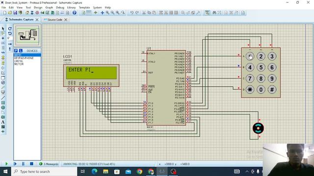Open the Help question mark icon
This screenshot has width=314, height=176.
[74, 13]
